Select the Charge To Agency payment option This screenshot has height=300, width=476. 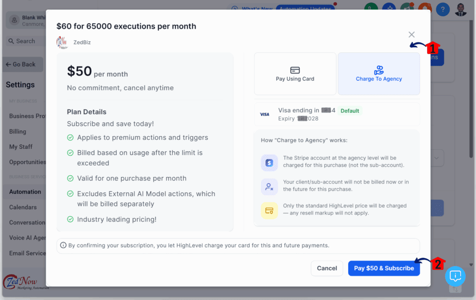(379, 73)
